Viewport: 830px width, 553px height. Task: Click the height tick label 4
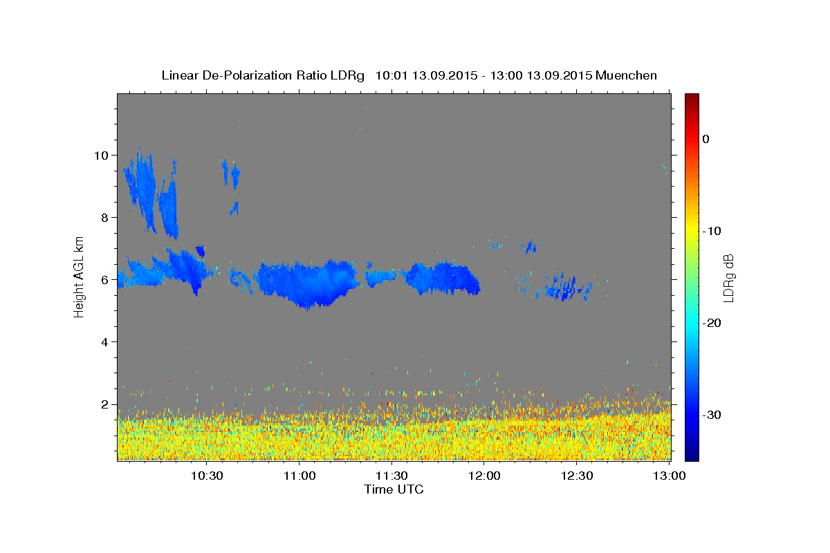tap(106, 341)
